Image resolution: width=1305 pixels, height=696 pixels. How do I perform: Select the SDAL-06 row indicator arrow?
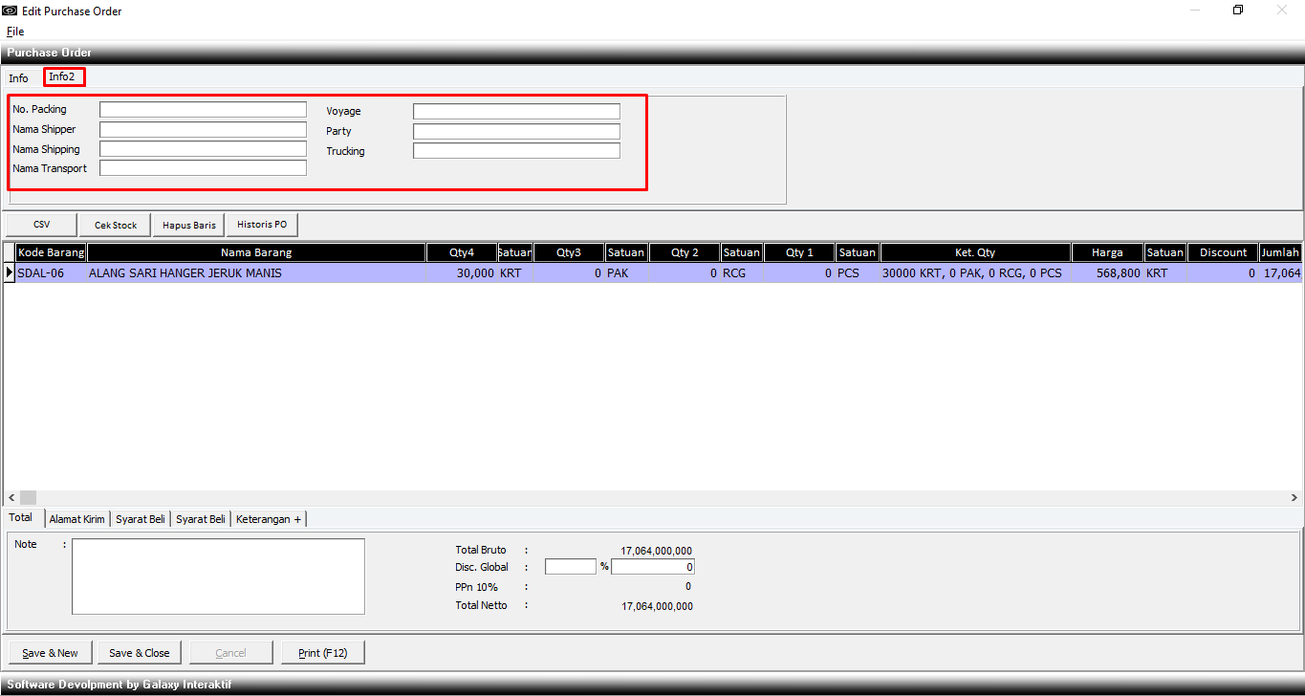pos(10,273)
